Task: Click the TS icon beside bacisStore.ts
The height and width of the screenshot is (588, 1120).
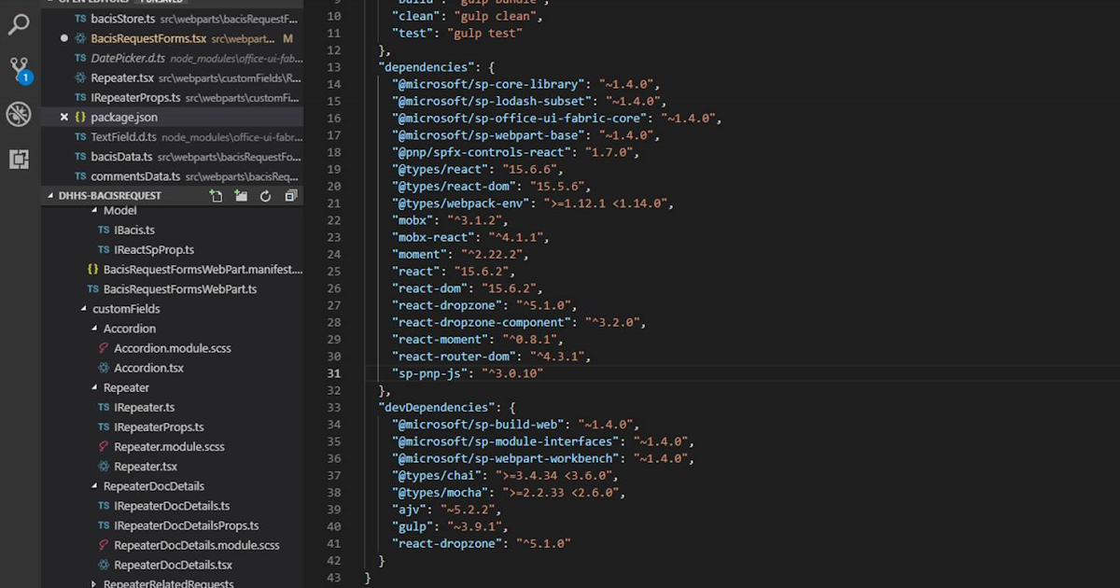Action: click(80, 19)
